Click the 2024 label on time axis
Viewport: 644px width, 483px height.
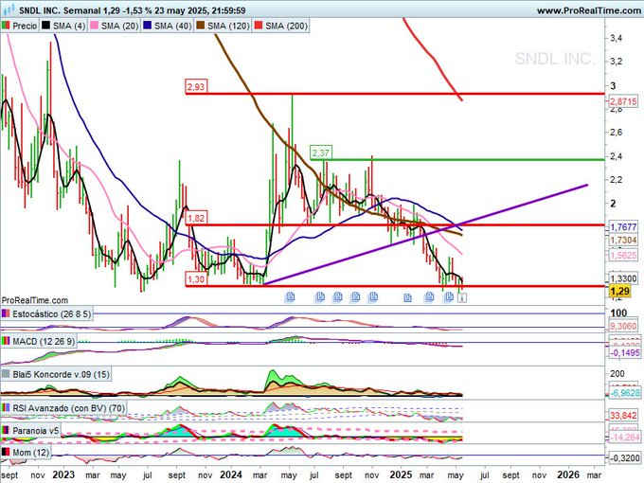point(231,474)
